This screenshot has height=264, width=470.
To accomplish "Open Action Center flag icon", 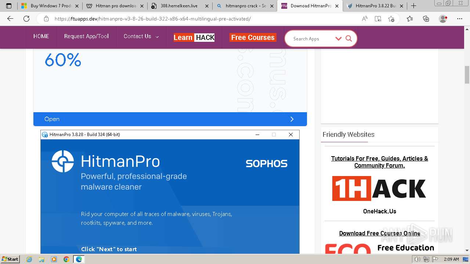I will tap(435, 259).
